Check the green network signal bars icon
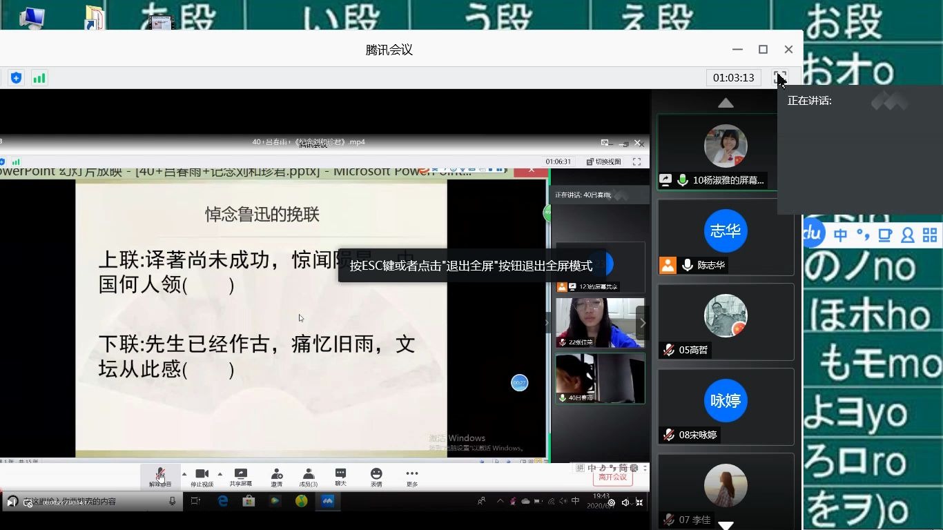Viewport: 943px width, 530px height. pos(39,78)
